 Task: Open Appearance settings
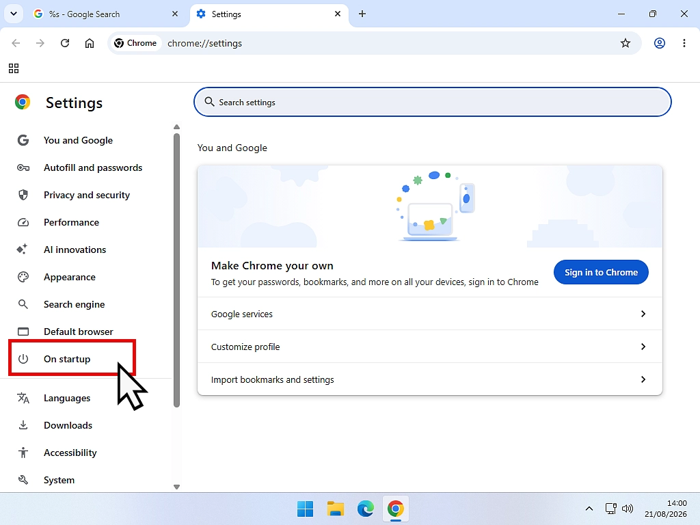69,277
